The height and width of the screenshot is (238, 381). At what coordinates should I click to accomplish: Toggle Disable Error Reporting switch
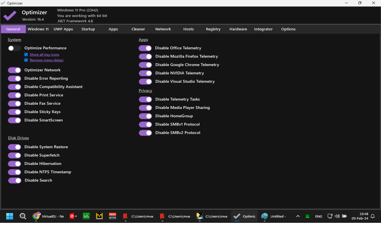14,79
